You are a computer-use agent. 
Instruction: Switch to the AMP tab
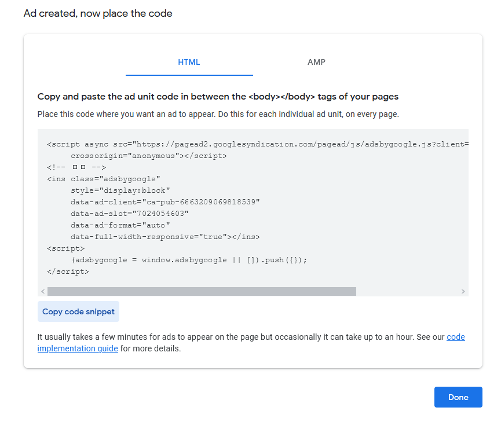316,62
